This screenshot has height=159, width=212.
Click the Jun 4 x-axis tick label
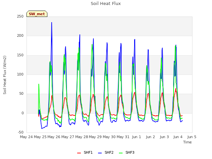178,137
